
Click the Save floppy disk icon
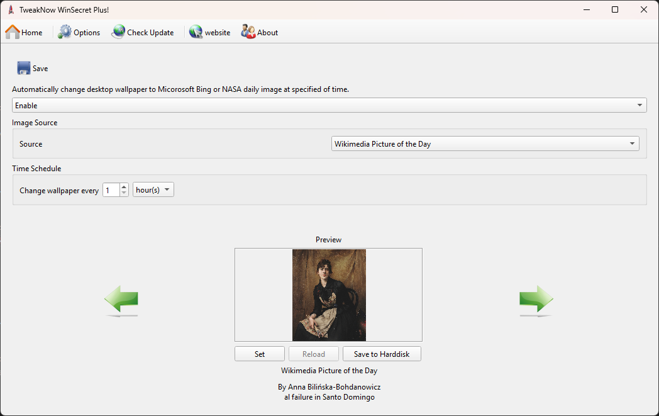[24, 68]
